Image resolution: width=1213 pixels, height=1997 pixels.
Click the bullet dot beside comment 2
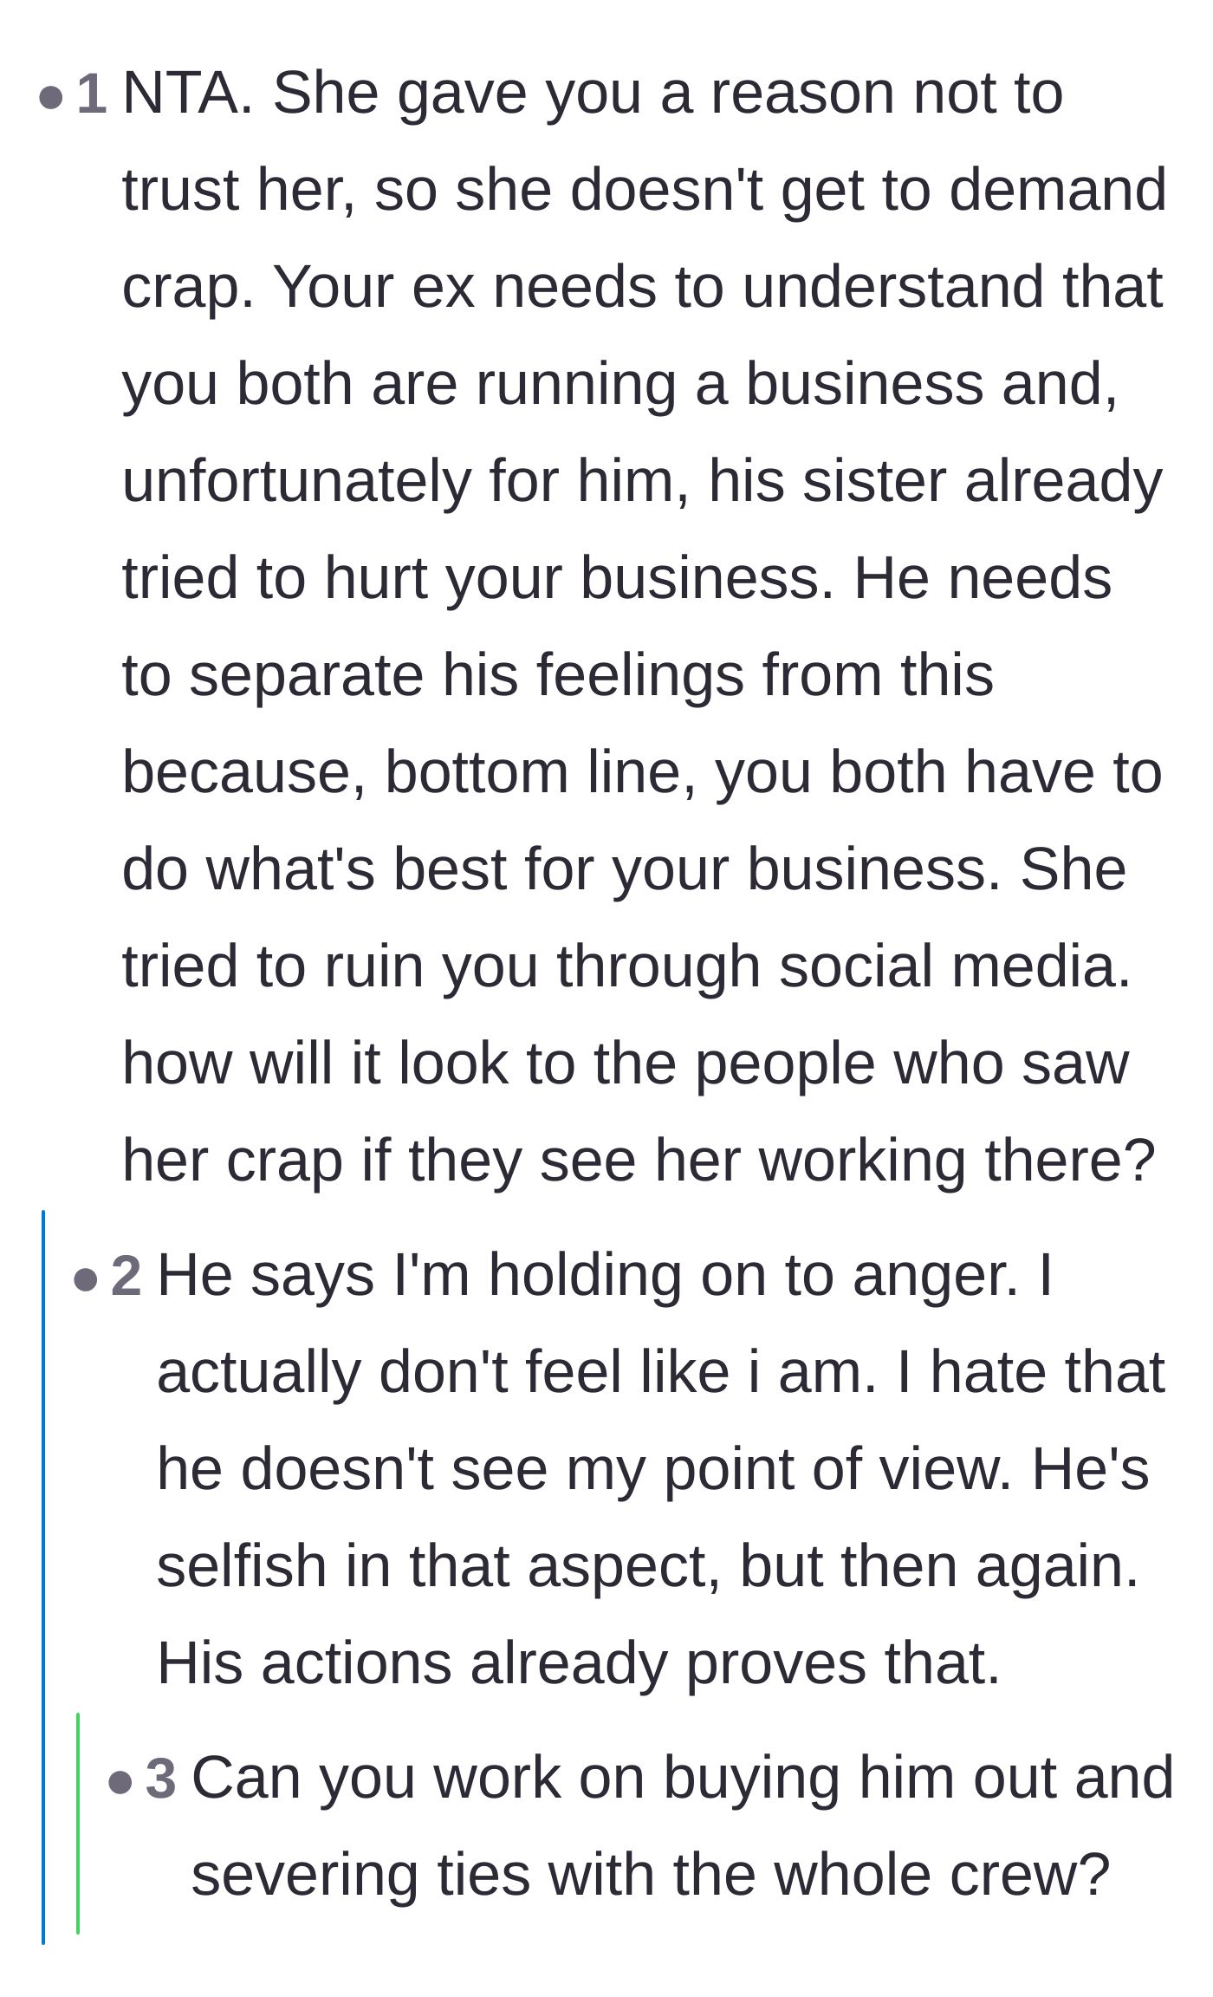point(86,1280)
